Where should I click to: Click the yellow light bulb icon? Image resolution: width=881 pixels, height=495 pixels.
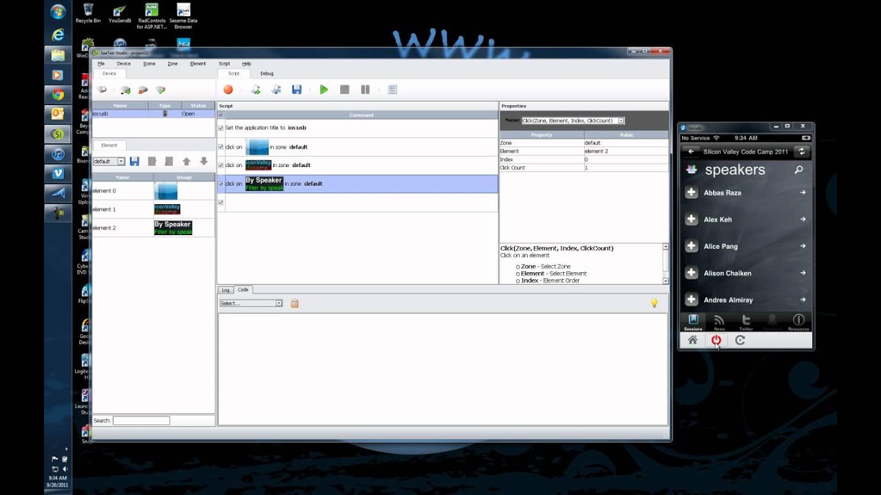click(x=654, y=303)
